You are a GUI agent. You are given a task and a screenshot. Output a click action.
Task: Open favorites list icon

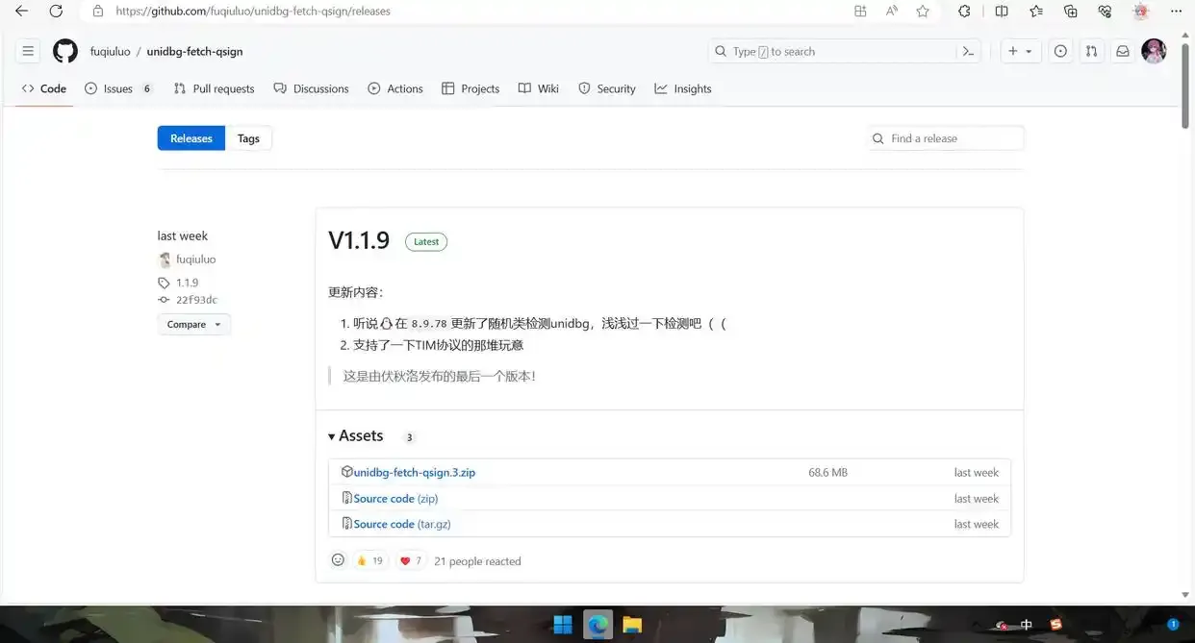point(1036,12)
